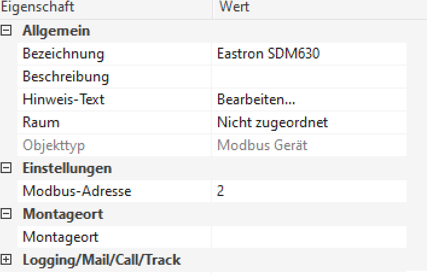Select the Beschreibung property label
Screen dimensions: 427x275
[x=66, y=77]
